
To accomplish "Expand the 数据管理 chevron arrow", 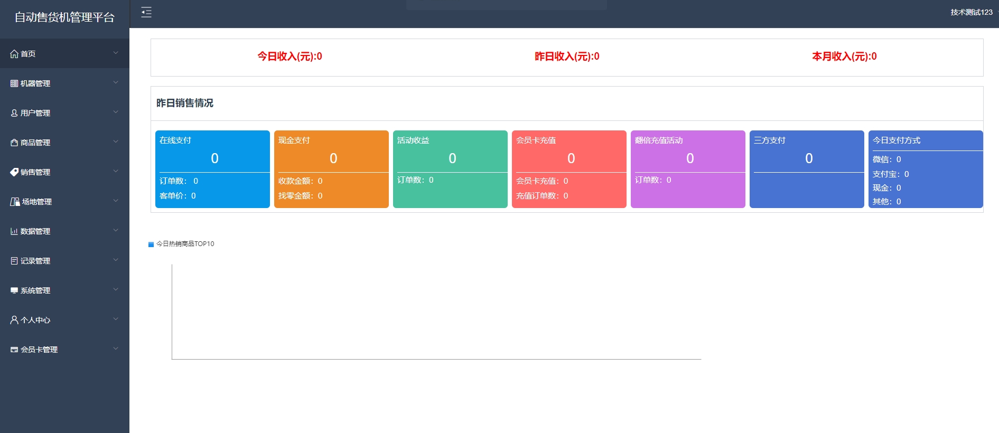I will [x=116, y=230].
